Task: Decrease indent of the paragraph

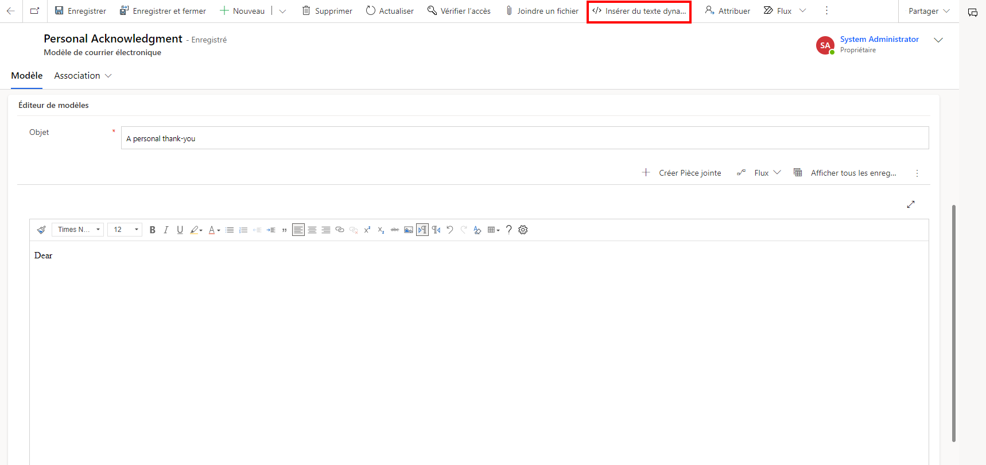Action: (257, 230)
